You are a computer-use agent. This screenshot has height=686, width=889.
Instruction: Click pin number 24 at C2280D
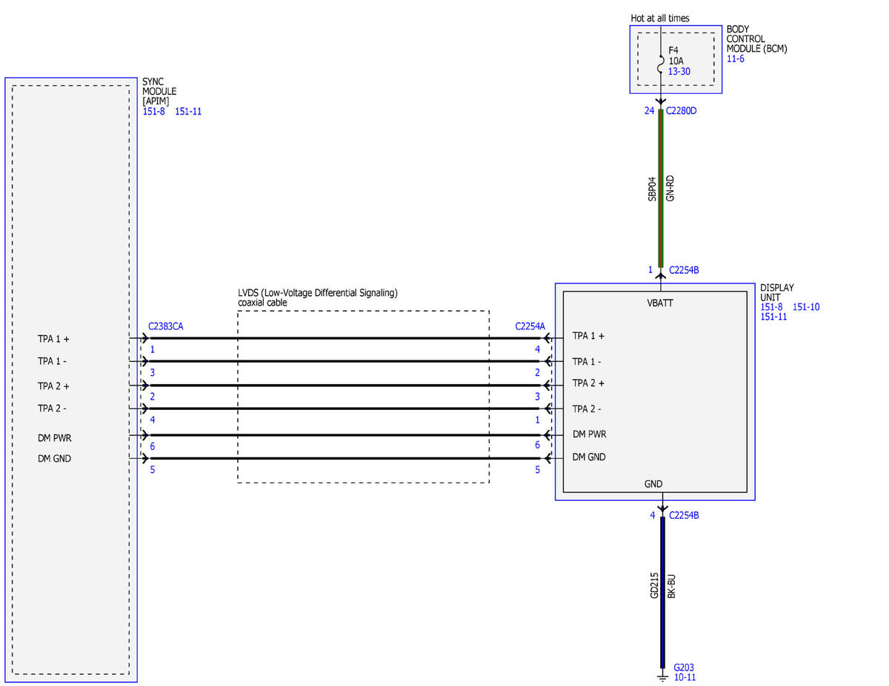point(649,112)
